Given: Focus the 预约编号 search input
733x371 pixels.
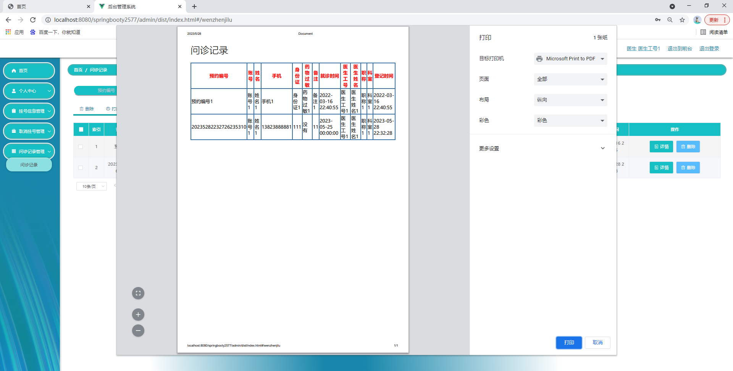Looking at the screenshot, I should point(95,90).
